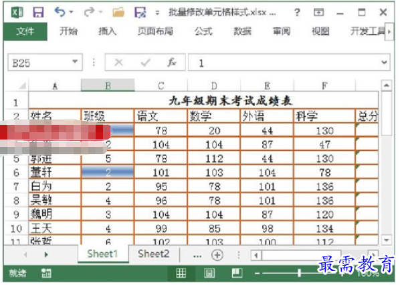
Task: Expand the formula bar chevron
Action: 384,62
